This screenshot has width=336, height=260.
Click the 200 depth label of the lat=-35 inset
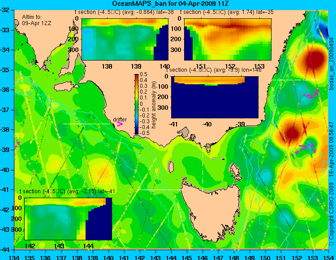click(177, 39)
